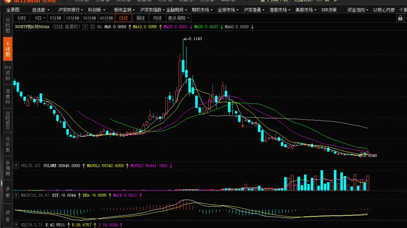The image size is (407, 228).
Task: Open help icon beside MACD(12,26,9)
Action: (x=16, y=195)
